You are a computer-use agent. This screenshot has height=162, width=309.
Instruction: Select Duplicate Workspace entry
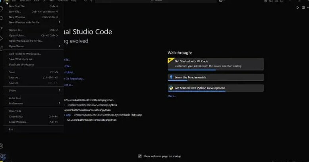(33, 65)
